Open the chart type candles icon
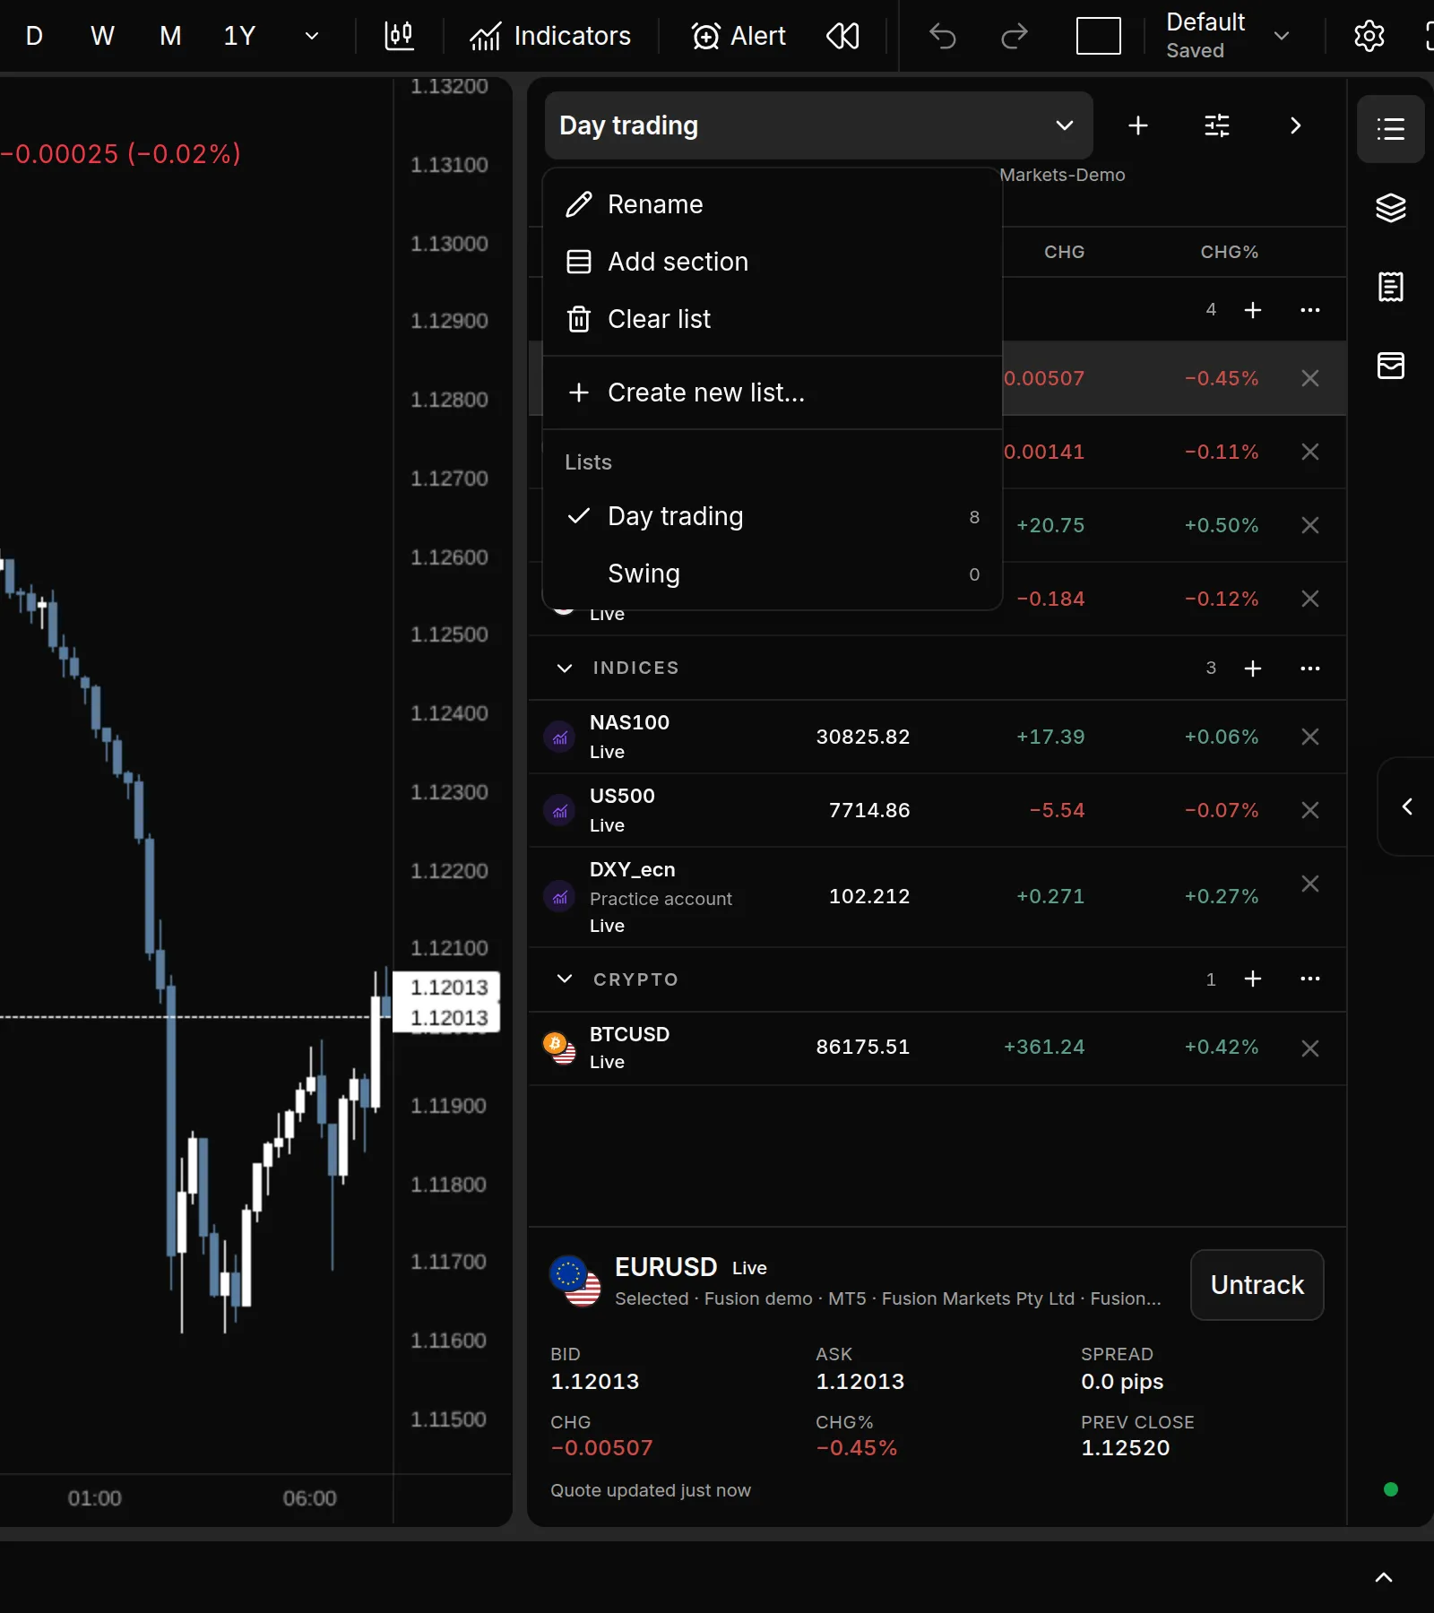This screenshot has height=1613, width=1434. click(x=399, y=36)
